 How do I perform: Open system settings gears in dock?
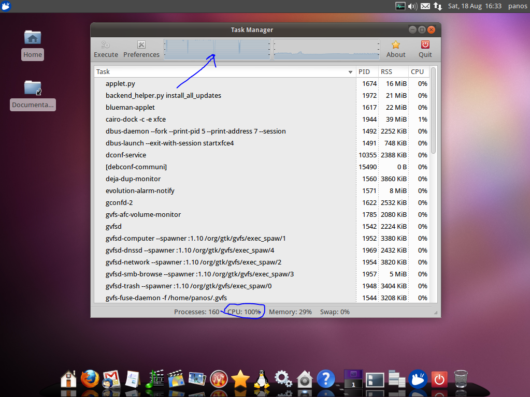pos(283,379)
